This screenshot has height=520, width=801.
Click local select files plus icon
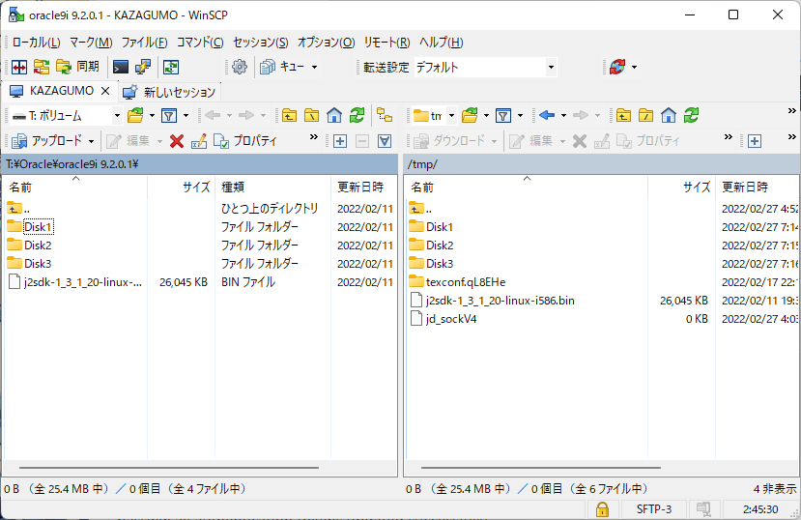point(340,141)
